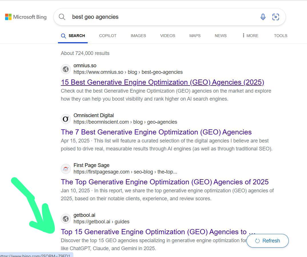Screen dimensions: 307x257
Task: Switch to the Images tab
Action: tap(138, 36)
